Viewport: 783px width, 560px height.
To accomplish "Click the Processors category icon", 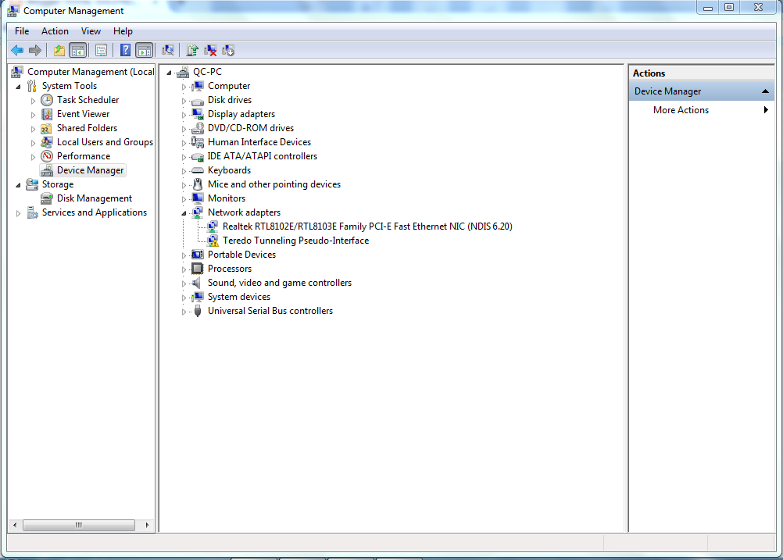I will (198, 269).
